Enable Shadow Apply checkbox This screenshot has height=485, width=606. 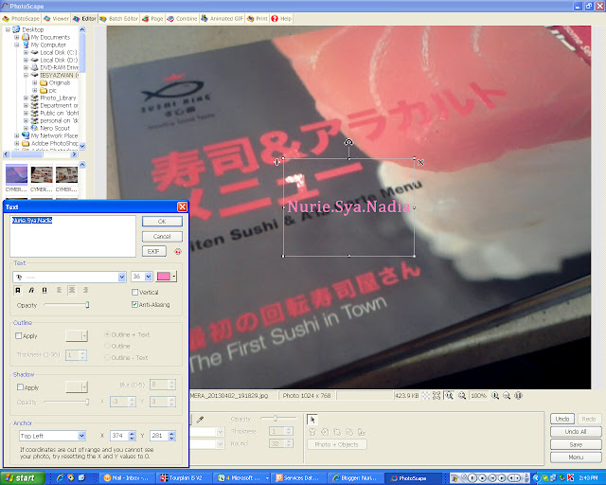pyautogui.click(x=20, y=387)
